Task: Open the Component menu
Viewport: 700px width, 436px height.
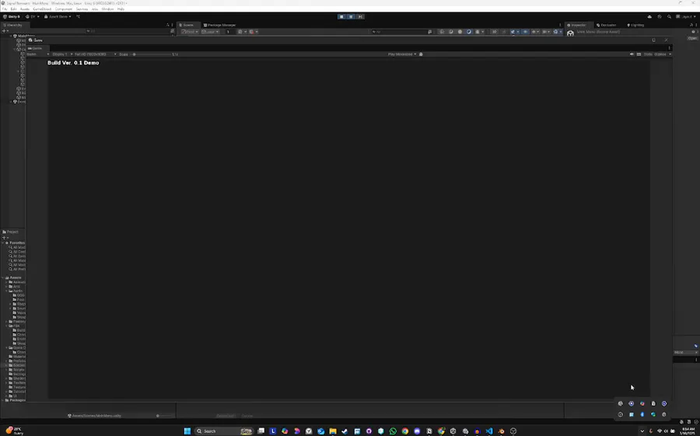Action: pyautogui.click(x=64, y=9)
